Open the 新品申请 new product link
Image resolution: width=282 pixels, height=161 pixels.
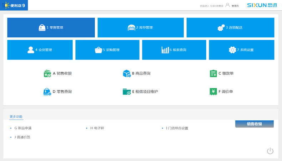(x=25, y=128)
